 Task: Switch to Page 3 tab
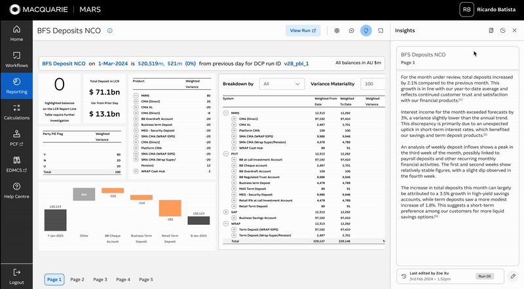(x=100, y=280)
